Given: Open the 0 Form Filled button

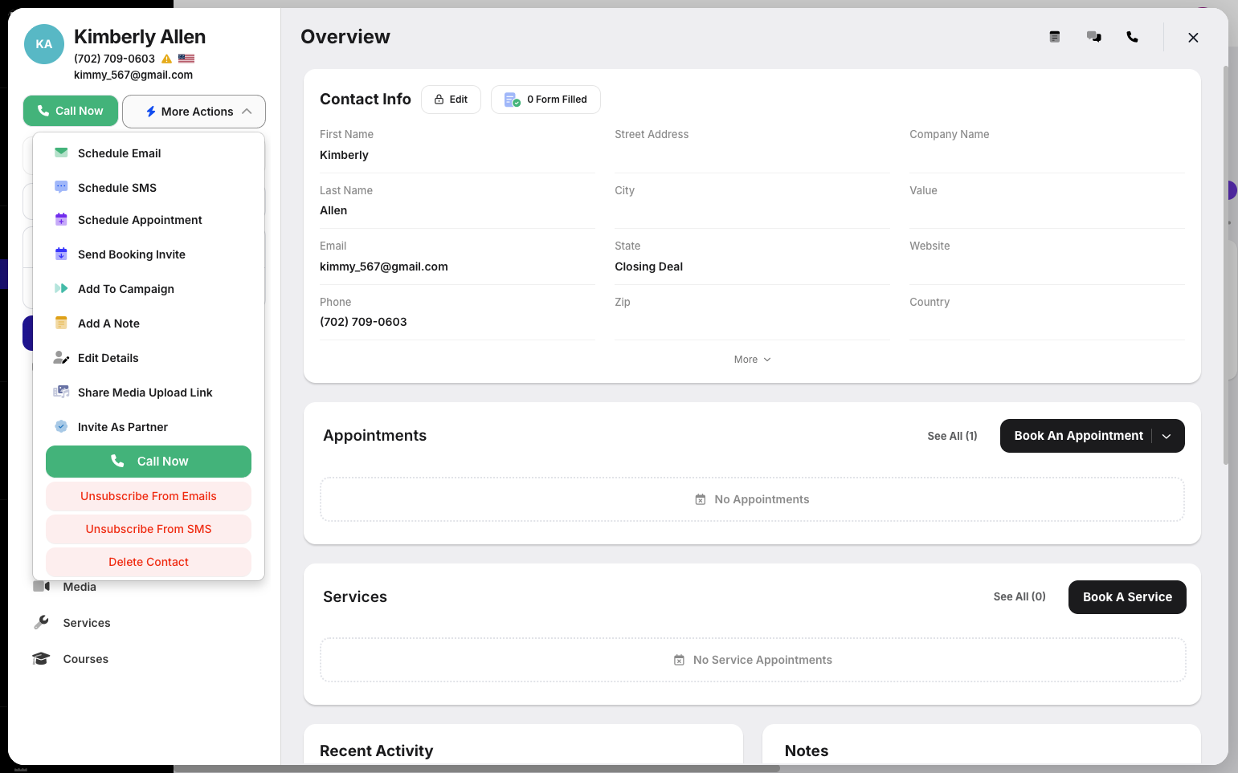Looking at the screenshot, I should (x=545, y=100).
